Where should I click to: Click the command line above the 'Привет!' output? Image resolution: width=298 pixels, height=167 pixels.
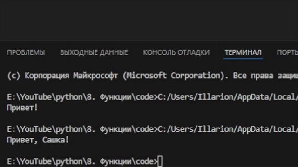(x=152, y=97)
